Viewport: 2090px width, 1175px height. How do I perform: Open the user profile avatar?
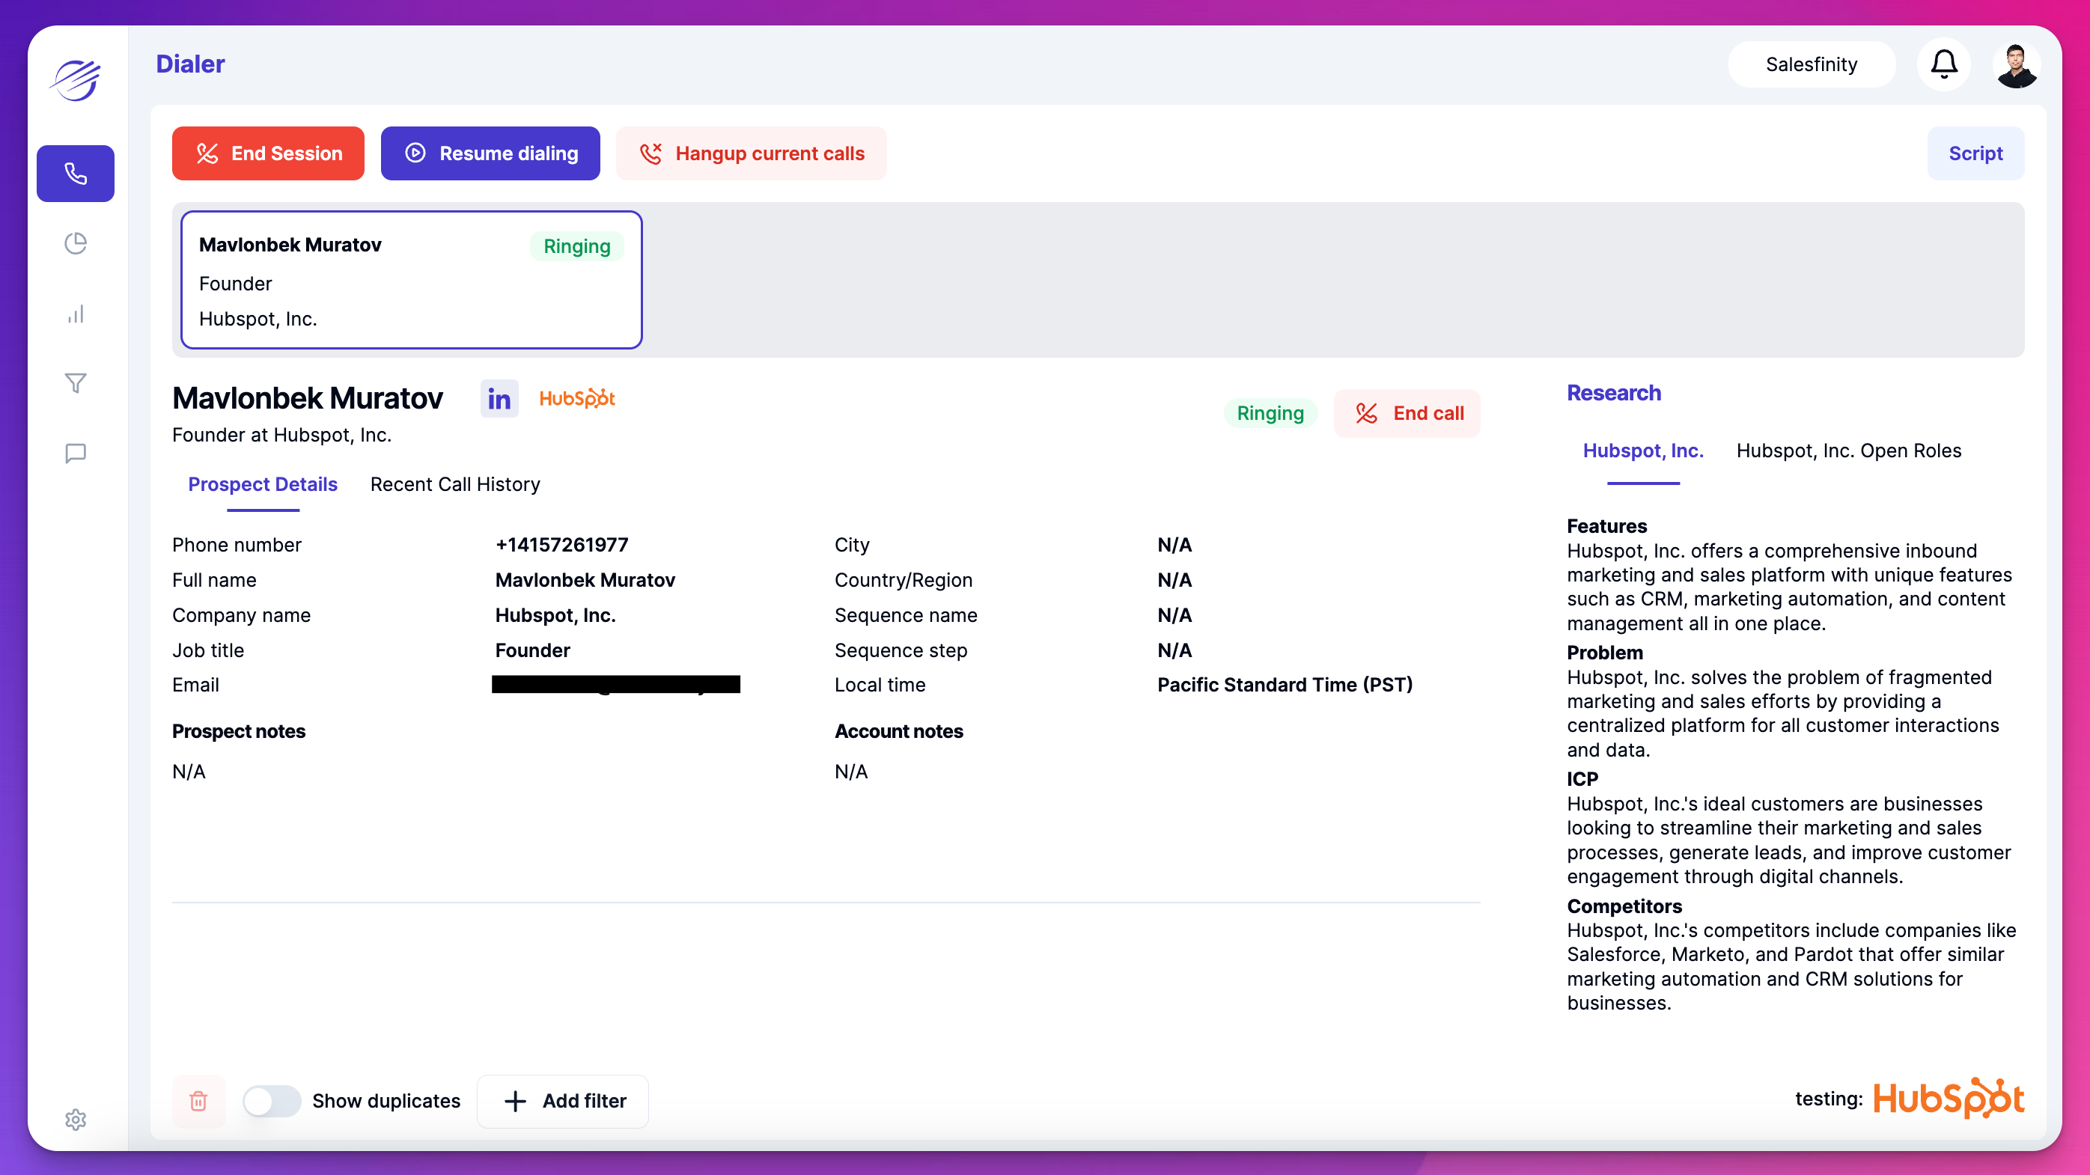tap(2016, 65)
